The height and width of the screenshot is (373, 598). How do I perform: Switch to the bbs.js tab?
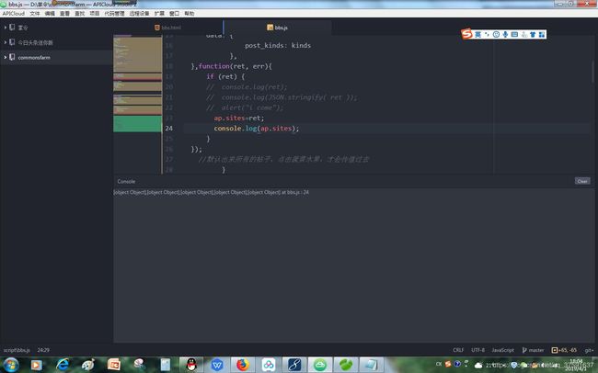tap(277, 28)
